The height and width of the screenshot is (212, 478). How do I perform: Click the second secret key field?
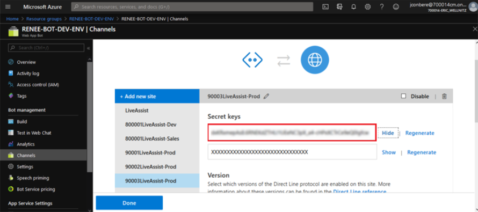tap(292, 152)
